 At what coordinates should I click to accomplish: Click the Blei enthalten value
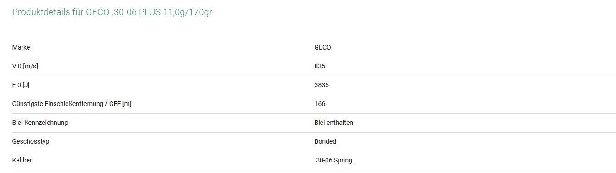tap(334, 123)
